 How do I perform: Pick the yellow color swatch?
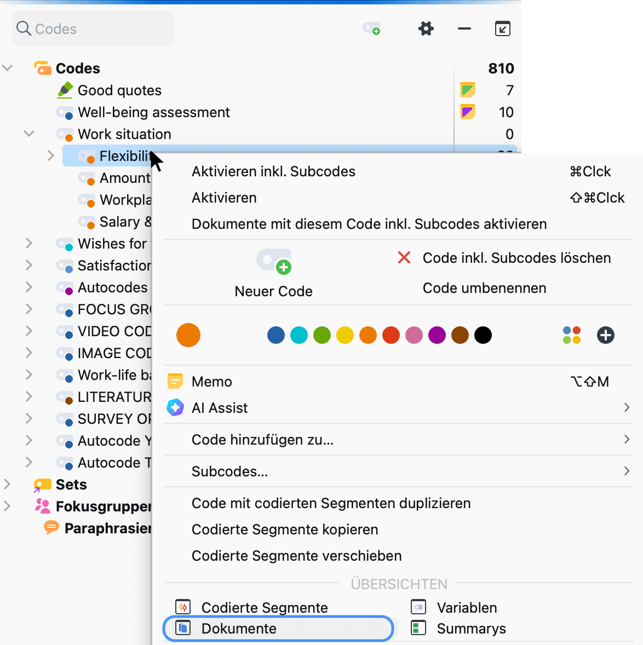(x=345, y=335)
